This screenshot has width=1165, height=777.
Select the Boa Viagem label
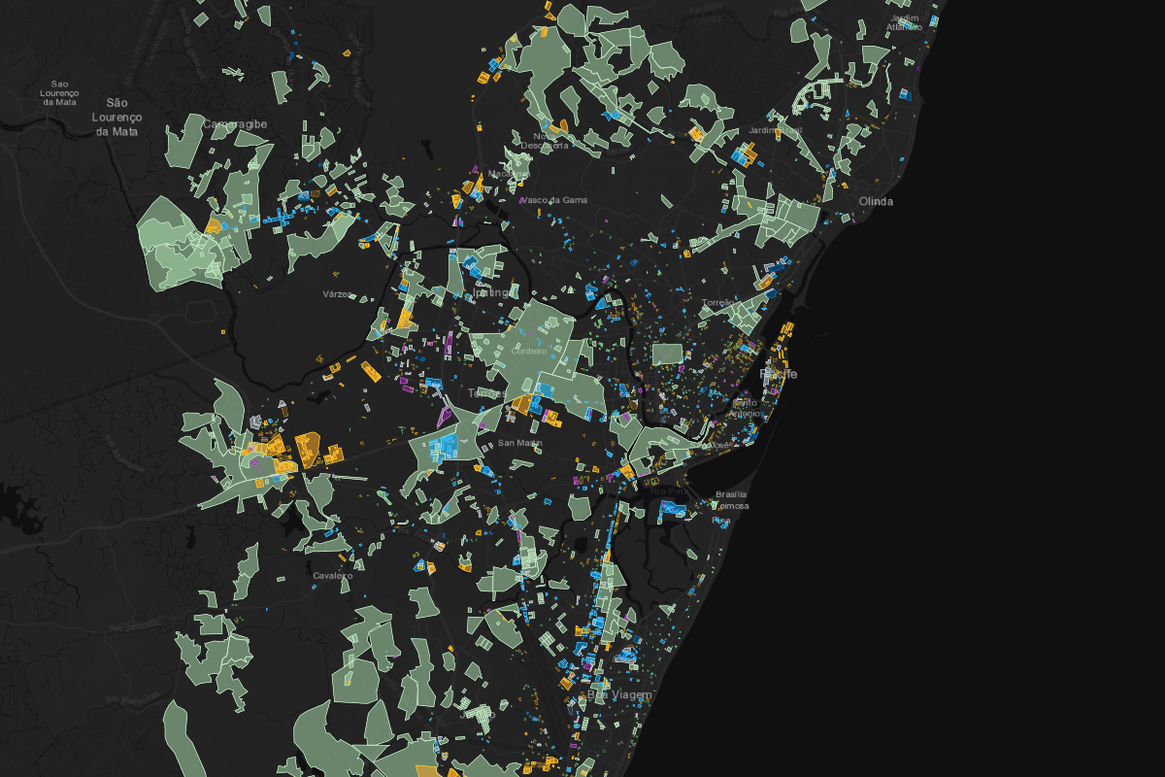[617, 695]
